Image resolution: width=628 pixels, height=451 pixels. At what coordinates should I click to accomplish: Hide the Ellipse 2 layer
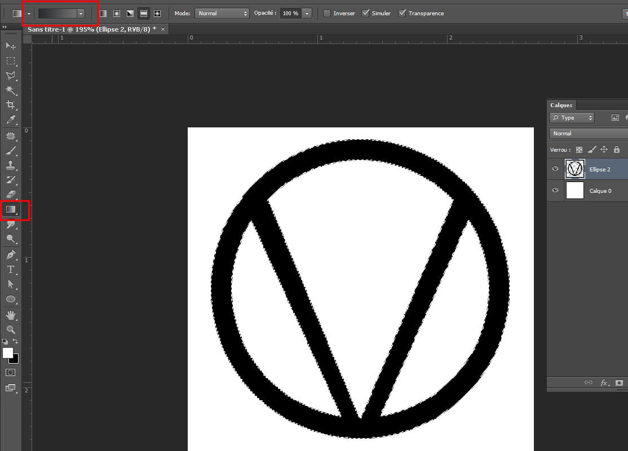[555, 169]
